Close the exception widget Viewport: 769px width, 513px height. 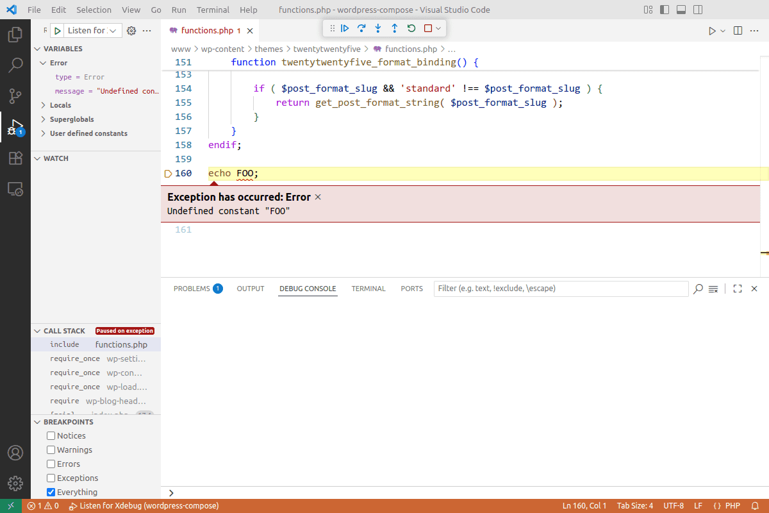[318, 197]
